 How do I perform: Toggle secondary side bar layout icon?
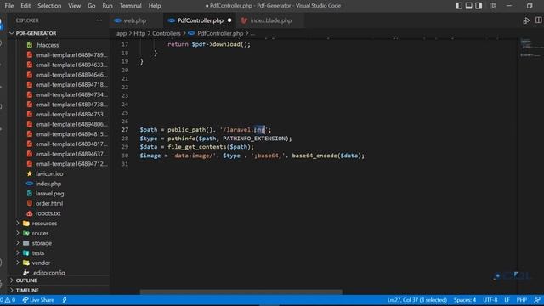[x=479, y=6]
